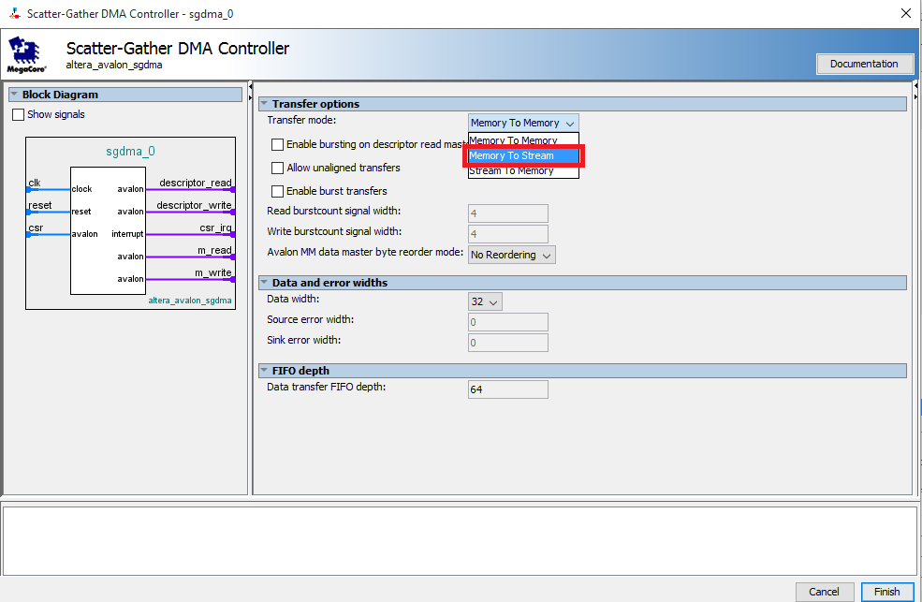922x602 pixels.
Task: Click the Cancel button
Action: (x=824, y=592)
